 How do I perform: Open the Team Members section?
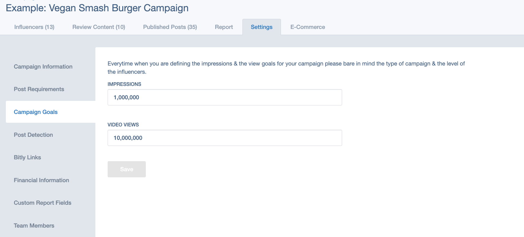[34, 226]
